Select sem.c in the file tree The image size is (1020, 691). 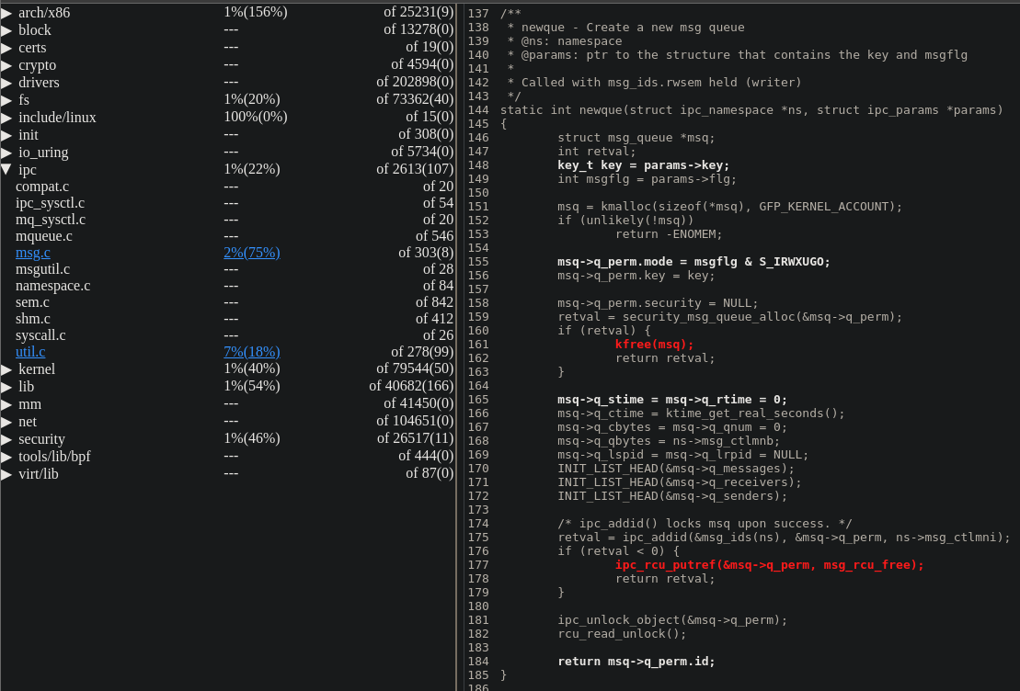[32, 302]
